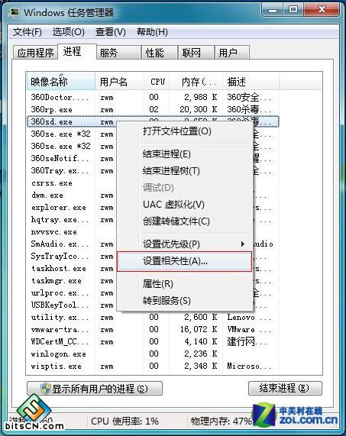Switch to the 服务 tab
Image resolution: width=346 pixels, height=436 pixels.
coord(118,53)
